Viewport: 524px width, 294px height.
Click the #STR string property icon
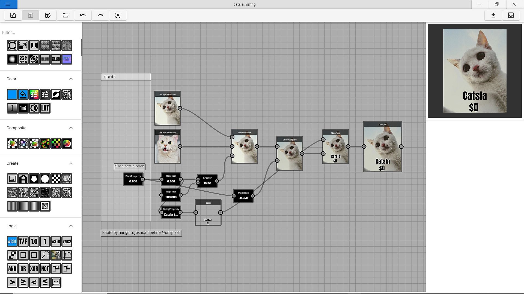56,241
